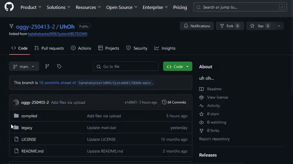Click the oggy-250413-2 commit author name
Viewport: 293px width, 164px height.
35,102
